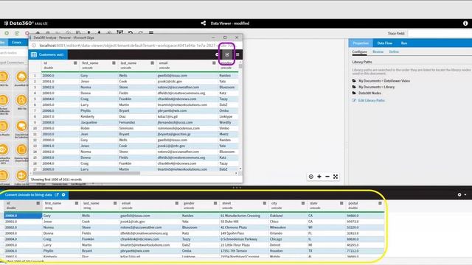This screenshot has width=472, height=265.
Task: Click the popup viewer's horizontal scrollbar
Action: [x=86, y=173]
